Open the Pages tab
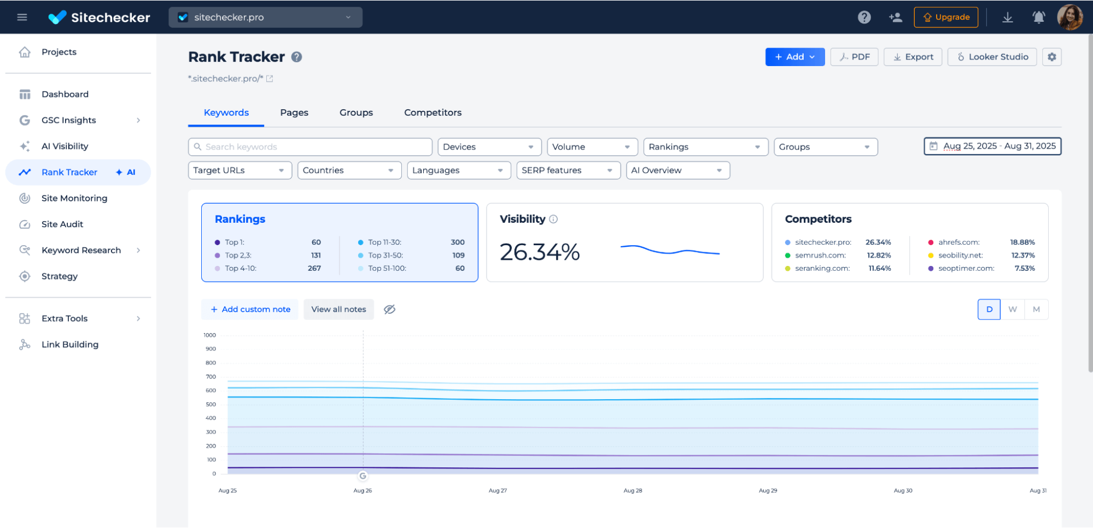This screenshot has width=1093, height=528. pyautogui.click(x=294, y=112)
